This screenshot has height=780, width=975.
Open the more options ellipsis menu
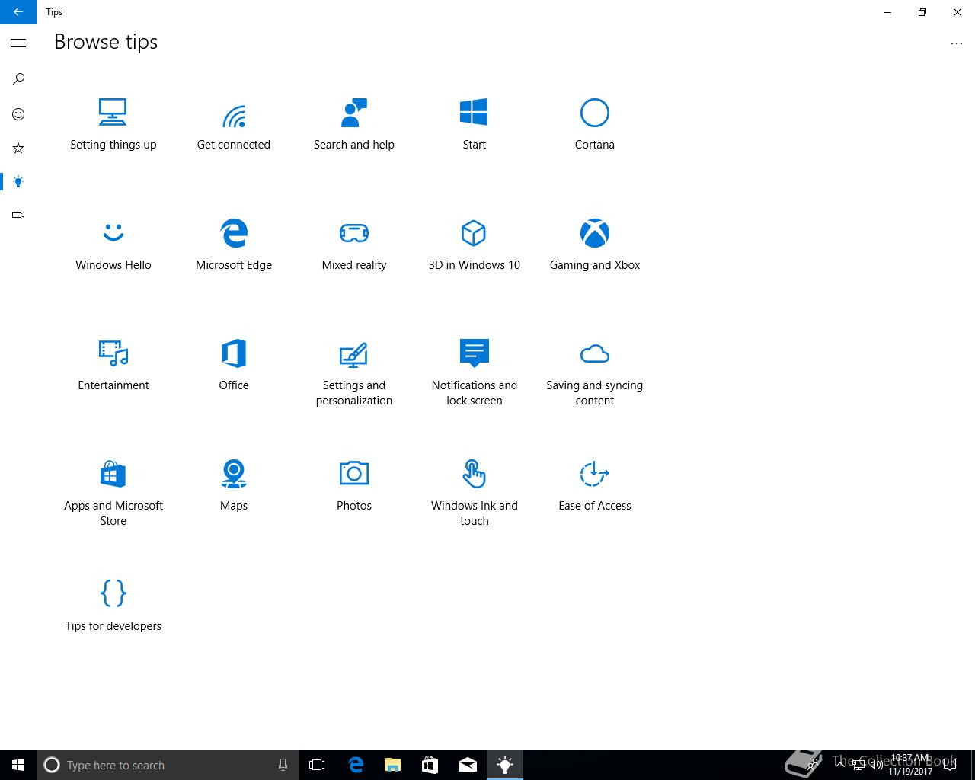coord(957,43)
